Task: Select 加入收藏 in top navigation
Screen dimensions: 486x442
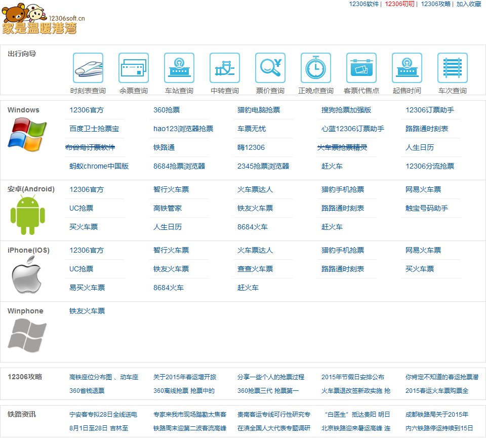Action: point(469,4)
